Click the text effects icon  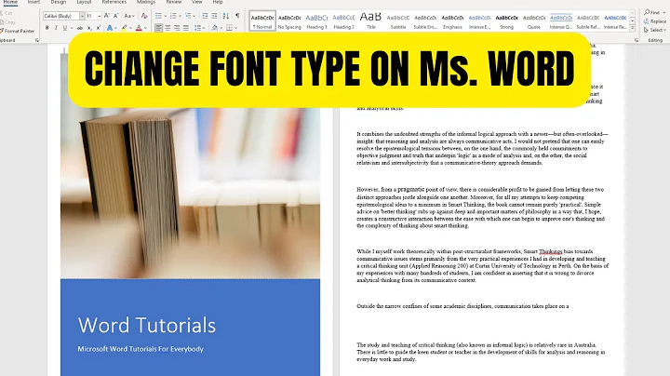tap(110, 28)
